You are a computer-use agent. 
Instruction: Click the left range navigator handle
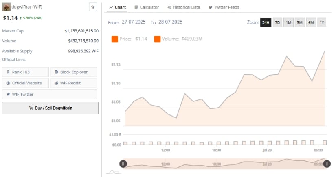point(123,164)
